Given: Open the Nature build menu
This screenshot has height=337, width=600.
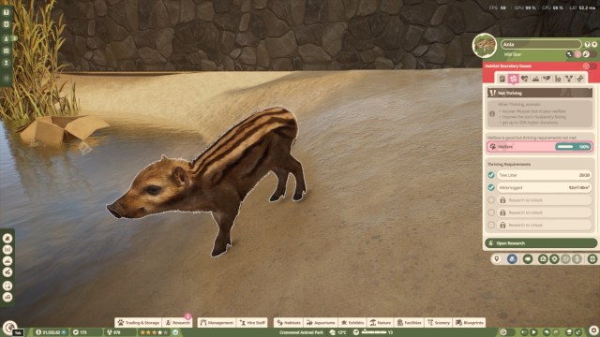Looking at the screenshot, I should [x=381, y=322].
